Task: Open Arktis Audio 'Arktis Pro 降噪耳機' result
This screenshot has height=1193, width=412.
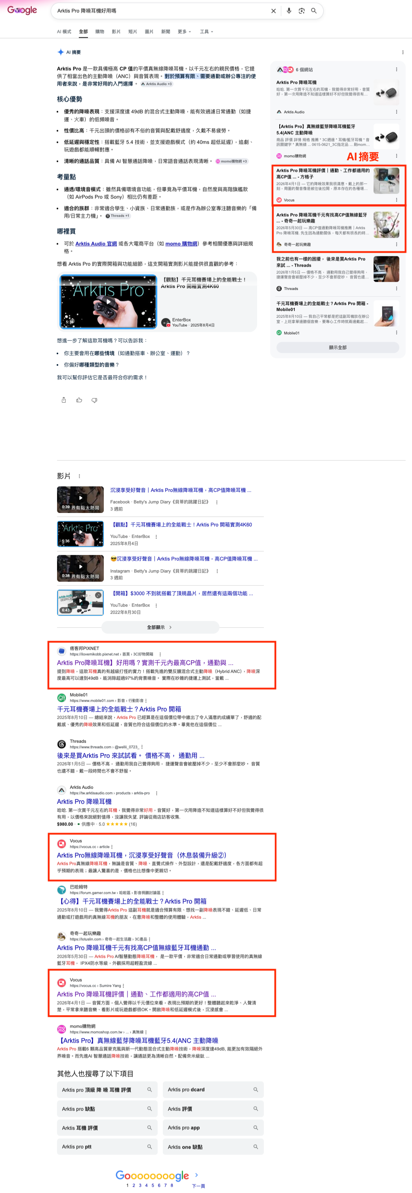Action: [84, 802]
